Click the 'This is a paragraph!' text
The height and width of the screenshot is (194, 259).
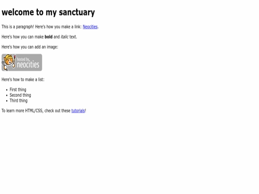click(x=18, y=27)
